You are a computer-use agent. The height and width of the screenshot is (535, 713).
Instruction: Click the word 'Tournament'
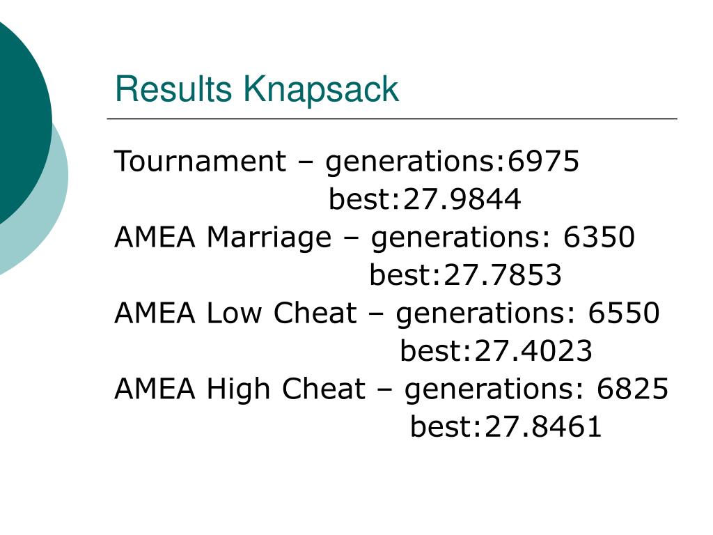tap(200, 161)
